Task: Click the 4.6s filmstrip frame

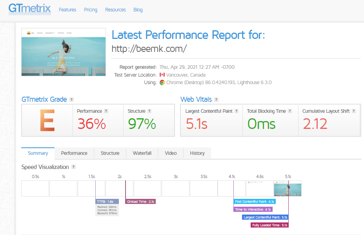Action: point(260,189)
